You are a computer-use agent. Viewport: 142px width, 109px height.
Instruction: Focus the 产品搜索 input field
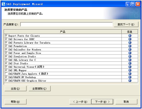66,24
